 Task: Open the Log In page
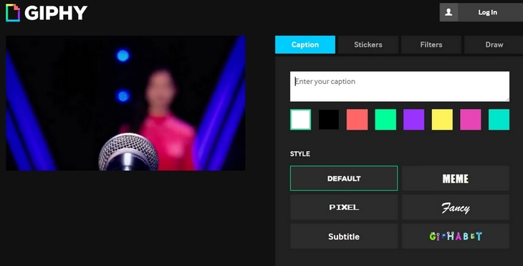pyautogui.click(x=487, y=12)
